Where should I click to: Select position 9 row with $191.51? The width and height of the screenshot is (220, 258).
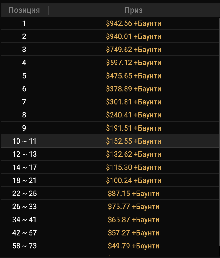110,128
